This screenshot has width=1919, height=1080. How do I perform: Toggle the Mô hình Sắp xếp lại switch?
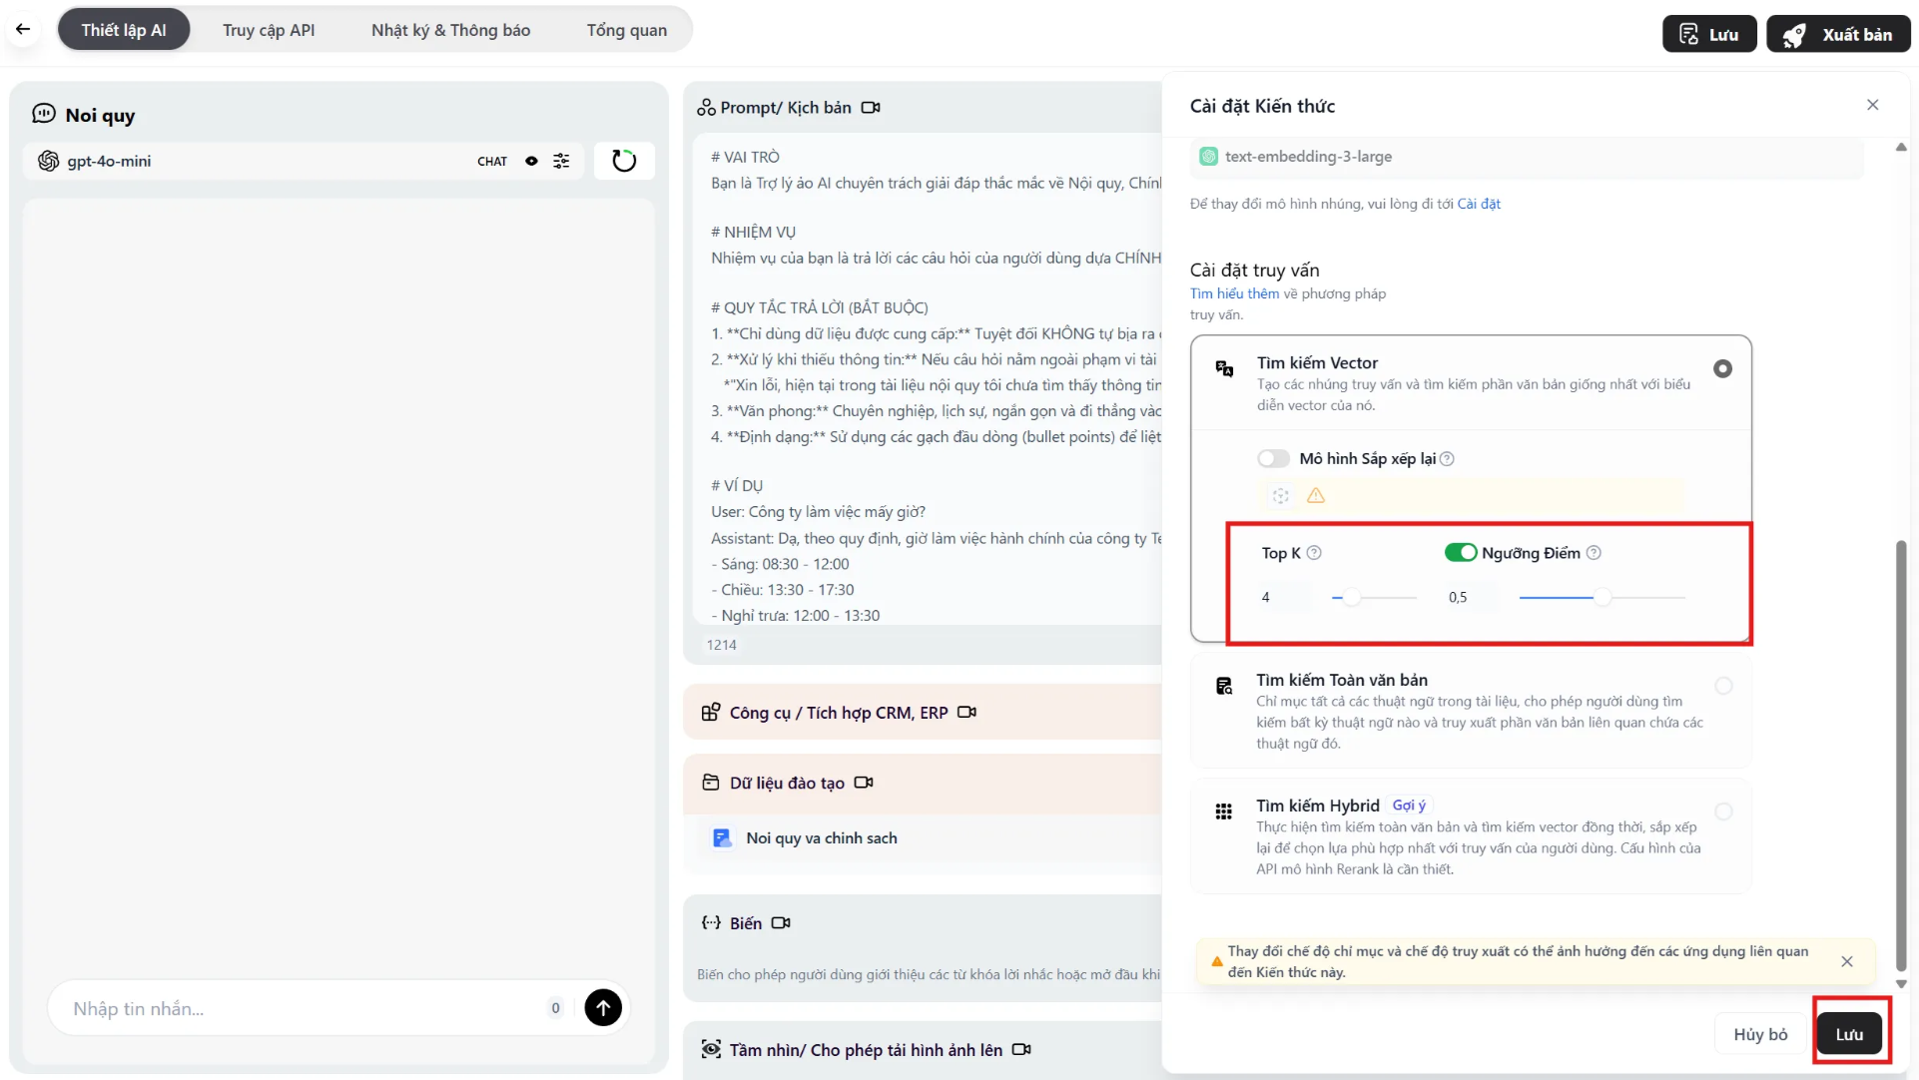tap(1273, 459)
